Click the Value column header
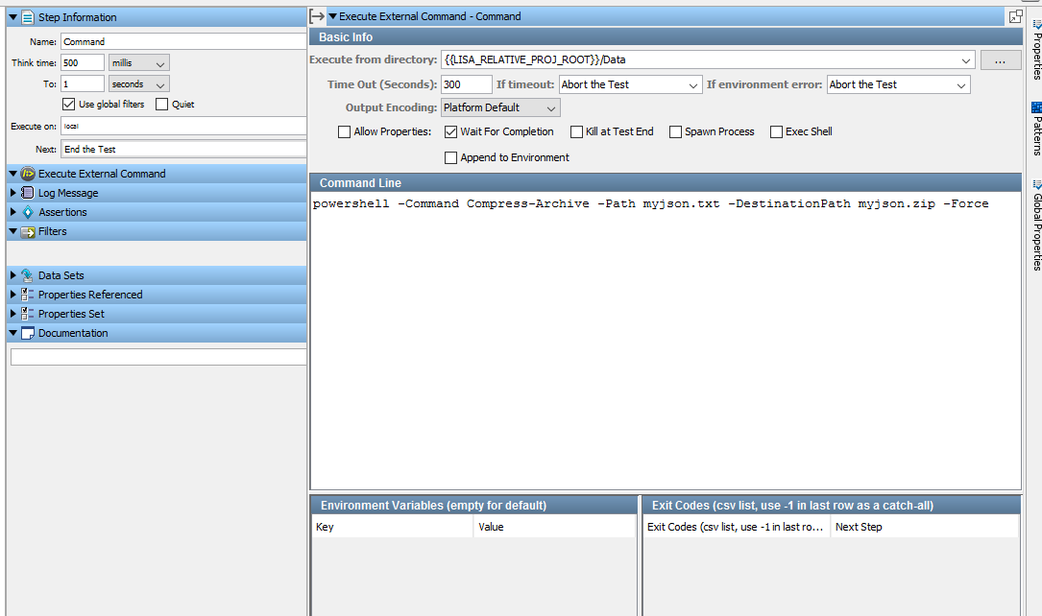Viewport: 1042px width, 616px height. [x=554, y=527]
